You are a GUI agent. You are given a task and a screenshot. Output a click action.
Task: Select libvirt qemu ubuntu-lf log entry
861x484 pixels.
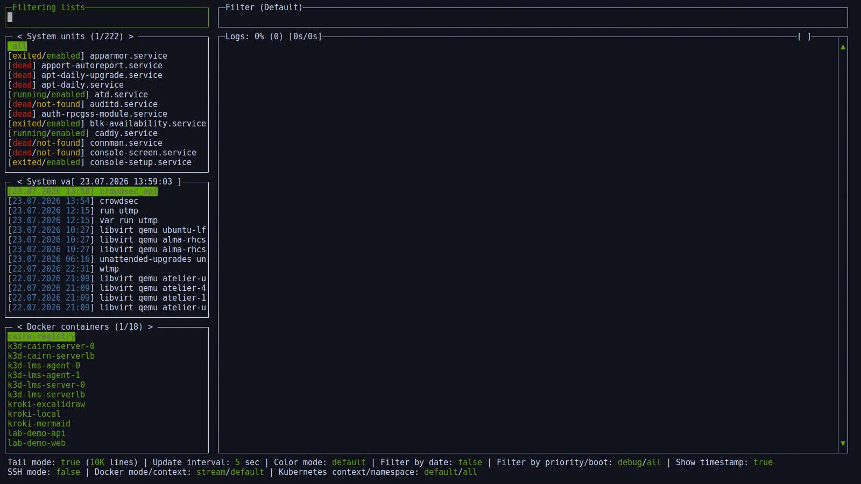[107, 230]
